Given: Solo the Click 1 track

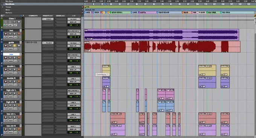Looking at the screenshot, I should [x=15, y=22].
